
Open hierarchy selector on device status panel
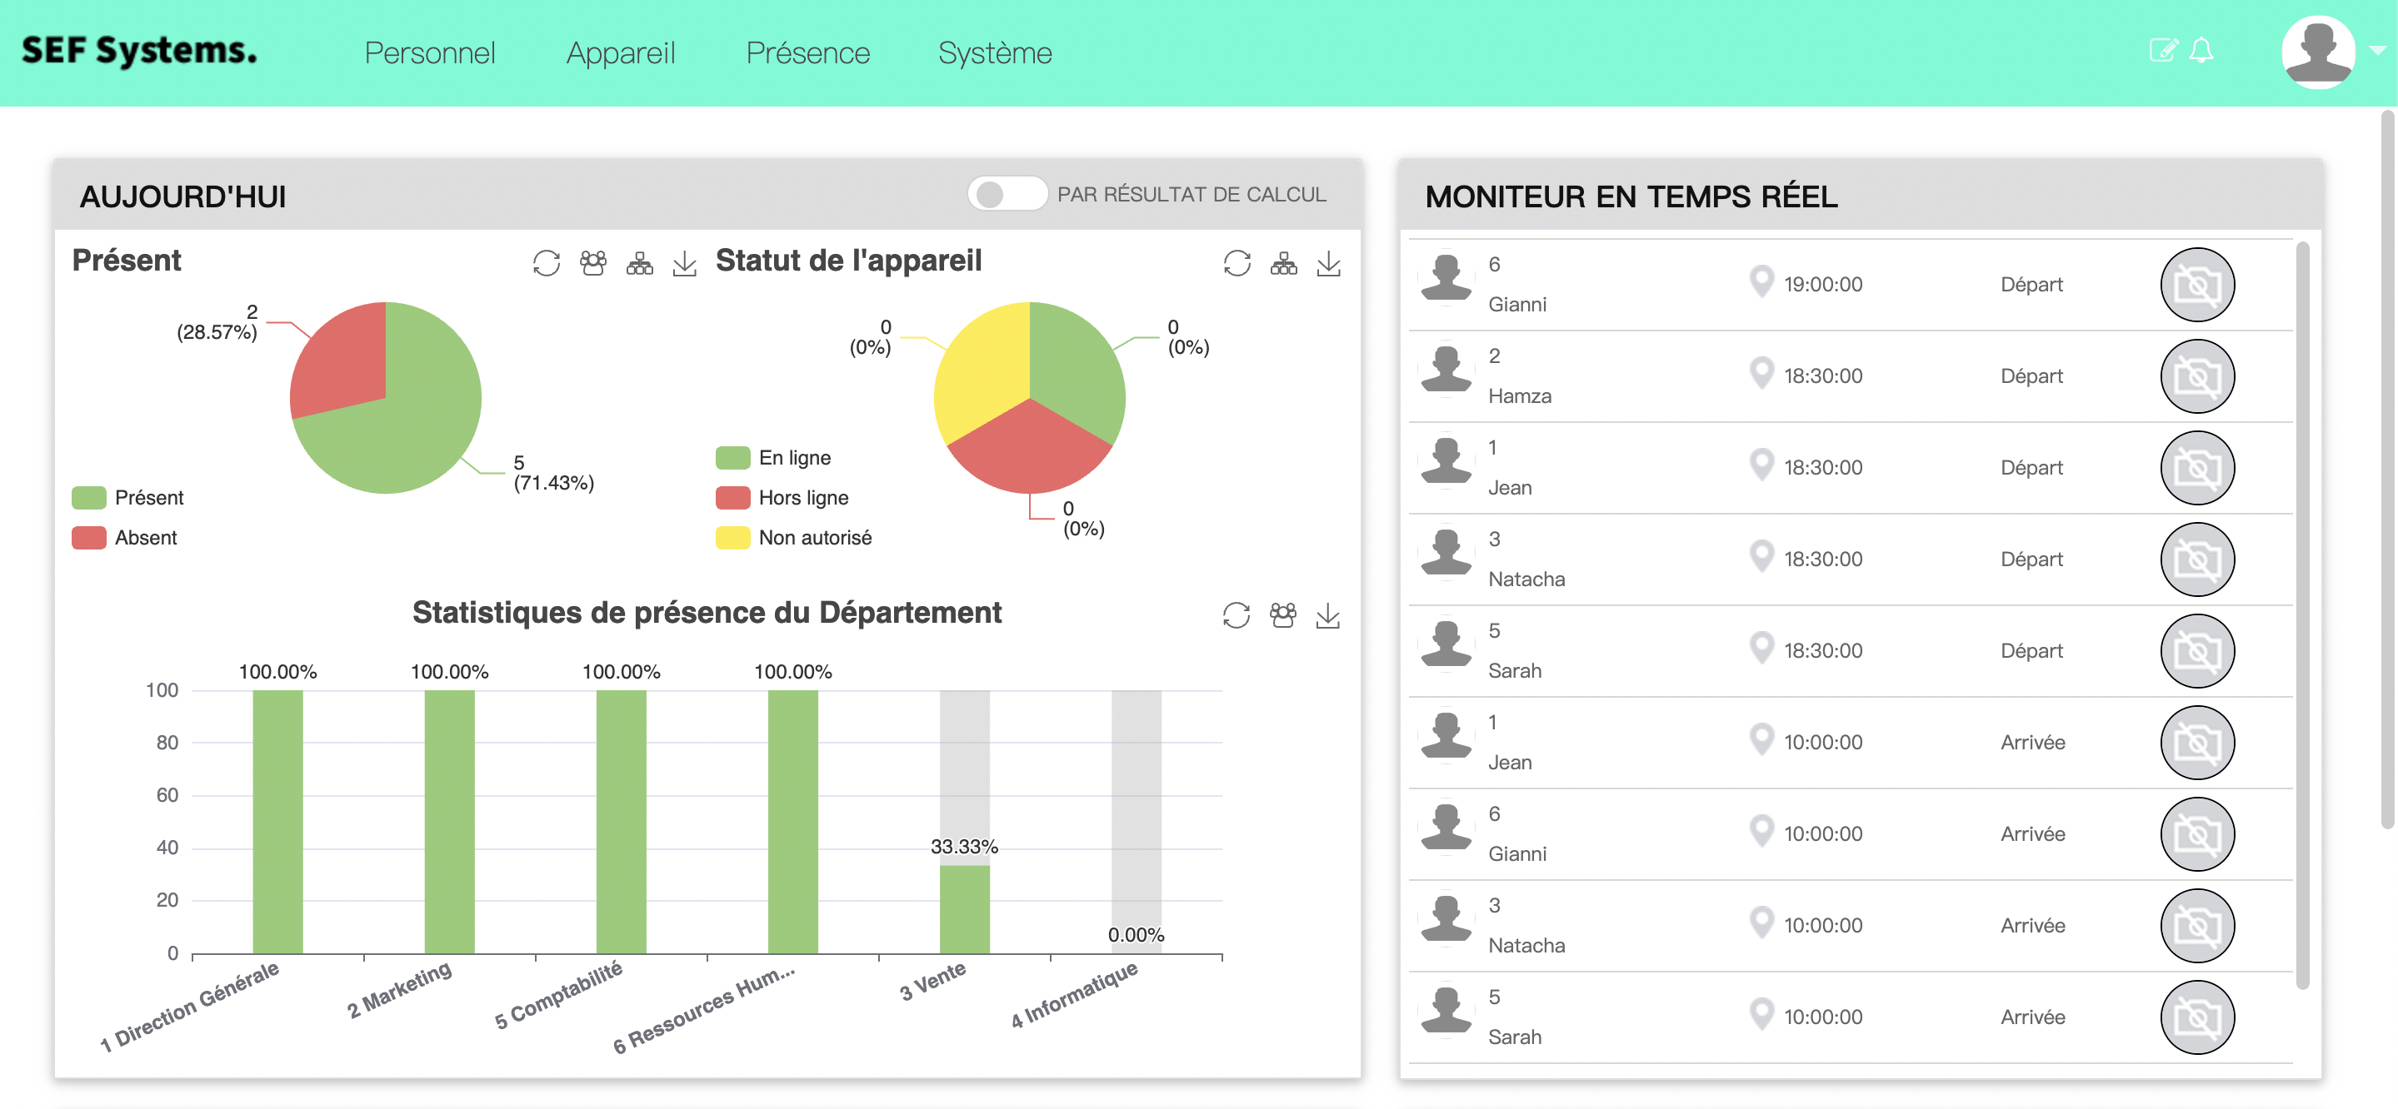coord(1284,263)
